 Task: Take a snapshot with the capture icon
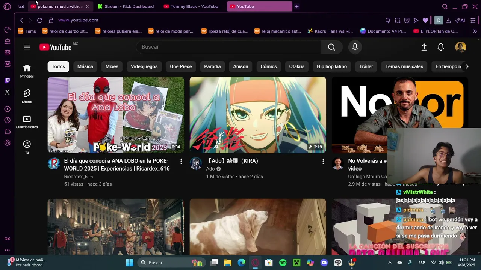[x=398, y=20]
